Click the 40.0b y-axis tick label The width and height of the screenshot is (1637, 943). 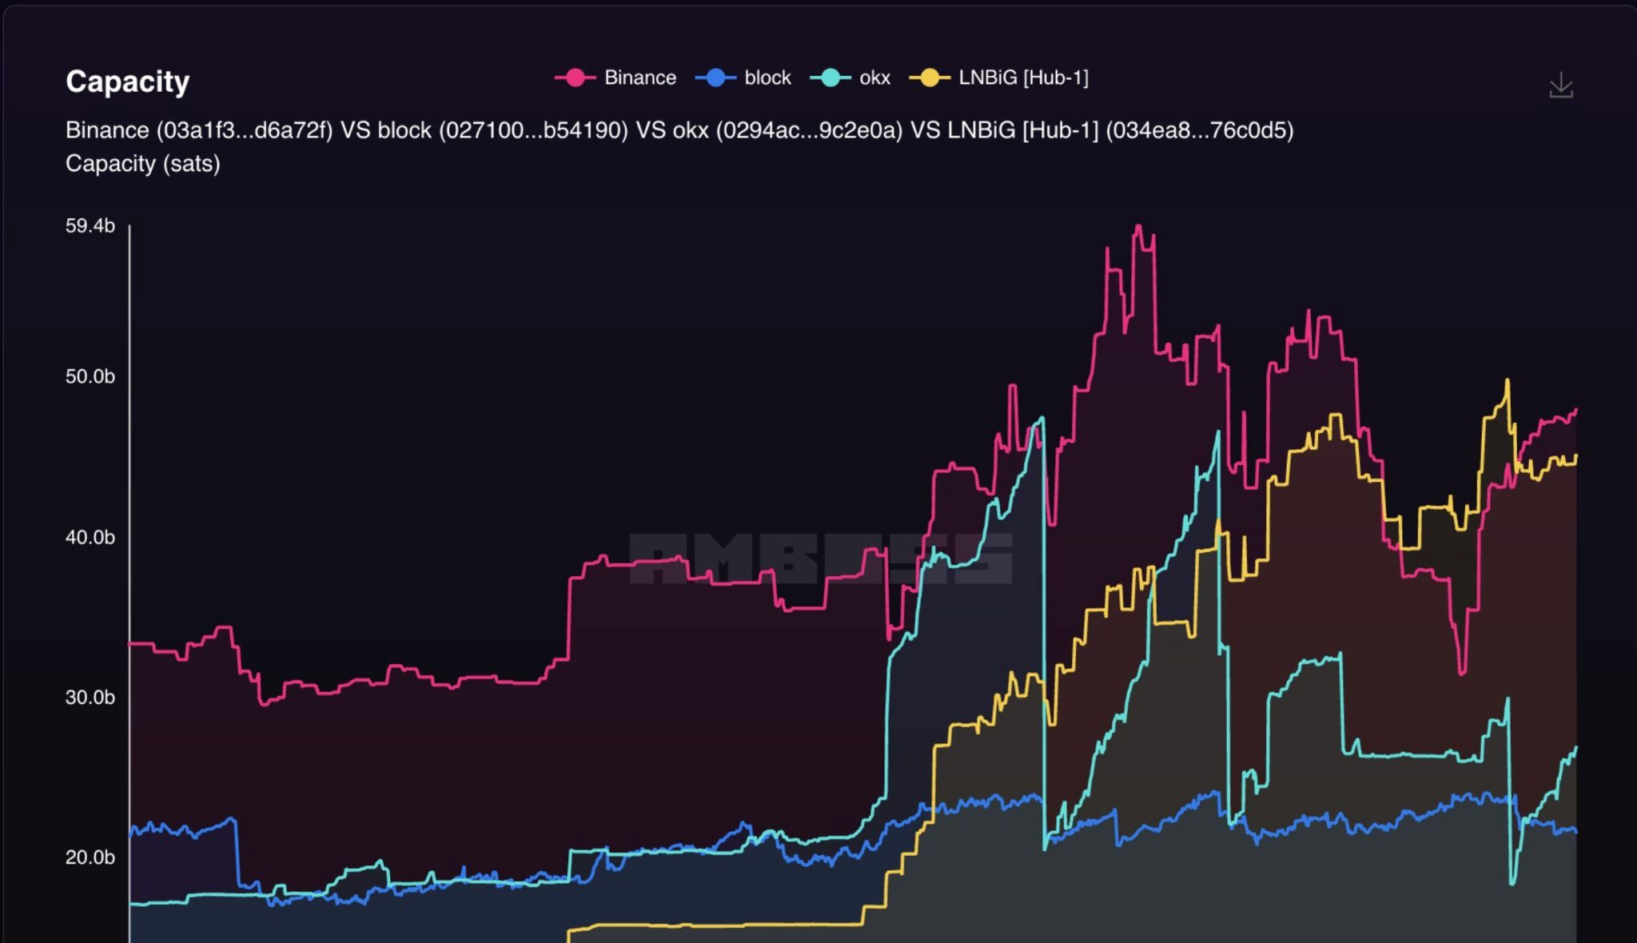point(90,537)
